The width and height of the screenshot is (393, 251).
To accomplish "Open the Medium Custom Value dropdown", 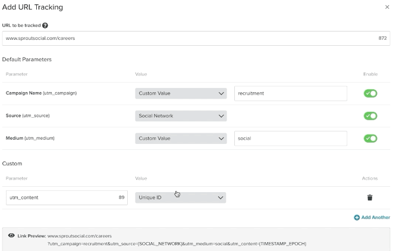I will pyautogui.click(x=181, y=139).
